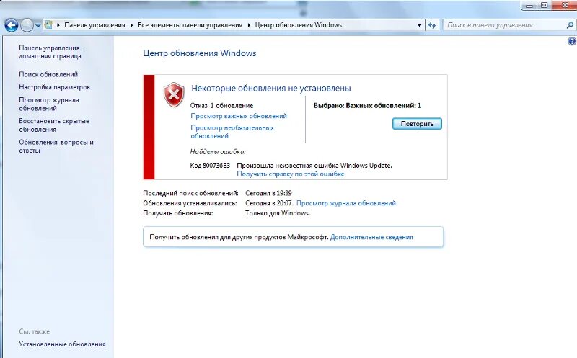The height and width of the screenshot is (358, 577).
Task: Click 'Восстановить скрытые обновления' link
Action: (x=54, y=125)
